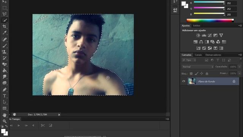Toggle lock position in Layers panel
Image resolution: width=243 pixels, height=137 pixels.
202,73
